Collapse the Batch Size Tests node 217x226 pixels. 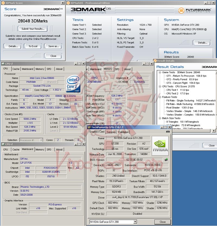160,118
